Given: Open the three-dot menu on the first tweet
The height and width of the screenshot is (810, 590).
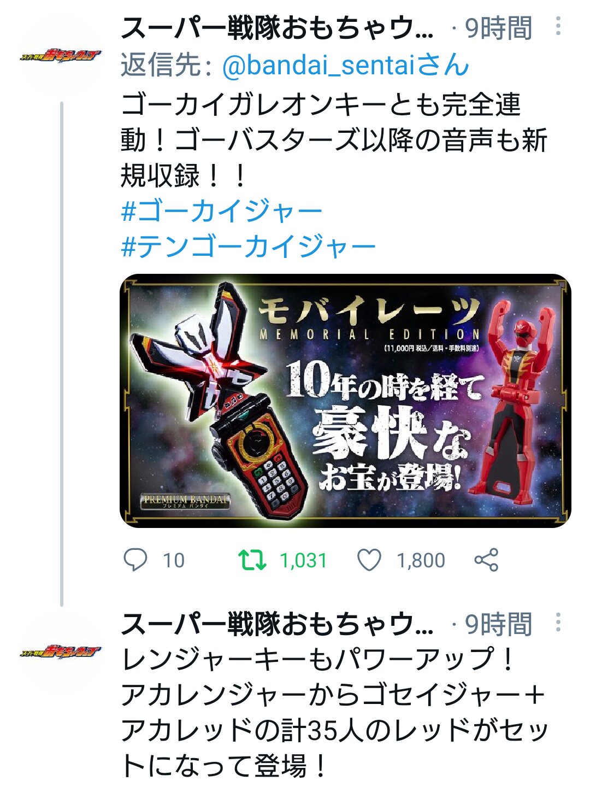Looking at the screenshot, I should [x=558, y=26].
